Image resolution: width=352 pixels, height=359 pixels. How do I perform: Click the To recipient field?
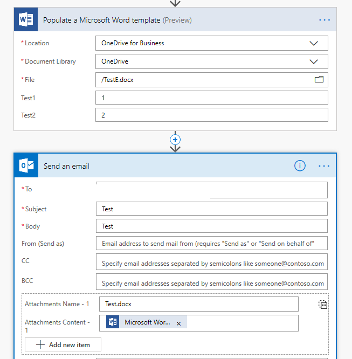212,190
